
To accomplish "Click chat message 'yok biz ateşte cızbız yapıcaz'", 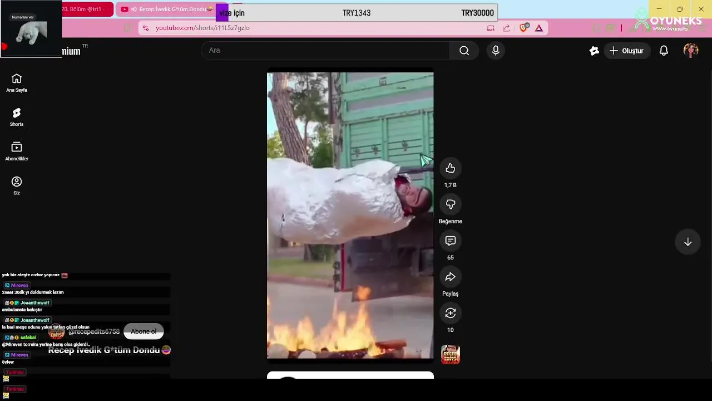I will pos(31,275).
